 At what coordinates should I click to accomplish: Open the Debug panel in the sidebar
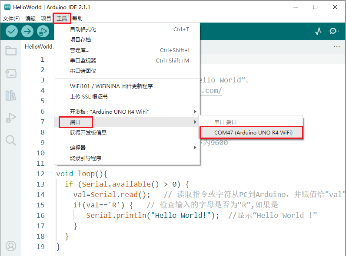[11, 118]
